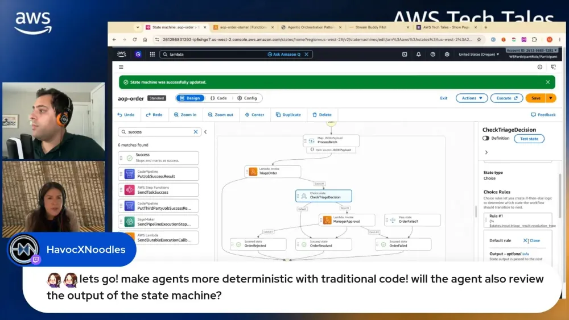
Task: Open the Actions dropdown
Action: pos(472,98)
